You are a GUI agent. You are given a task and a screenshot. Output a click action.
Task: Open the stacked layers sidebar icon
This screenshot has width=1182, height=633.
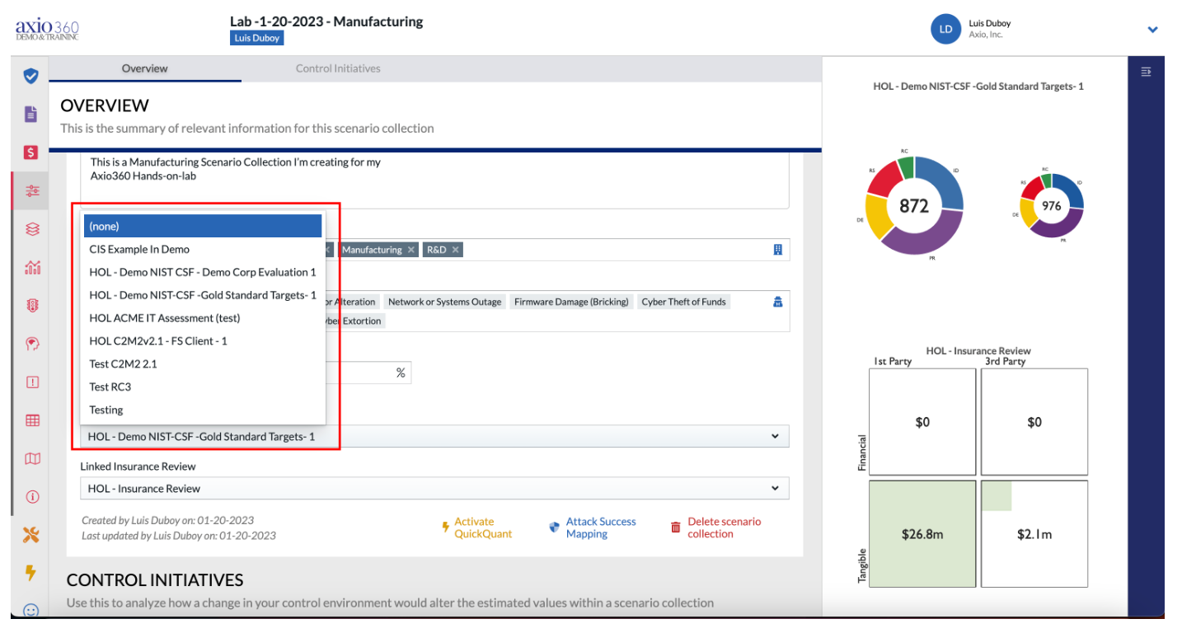coord(32,228)
